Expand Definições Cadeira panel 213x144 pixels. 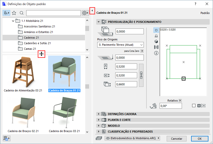tap(99, 114)
